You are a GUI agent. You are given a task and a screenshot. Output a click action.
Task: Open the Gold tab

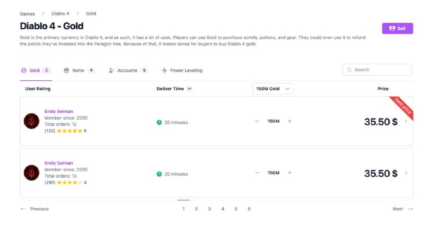(x=36, y=70)
